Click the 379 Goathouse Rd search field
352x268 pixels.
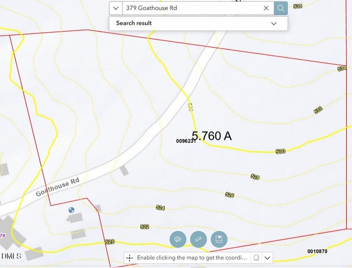(x=192, y=8)
